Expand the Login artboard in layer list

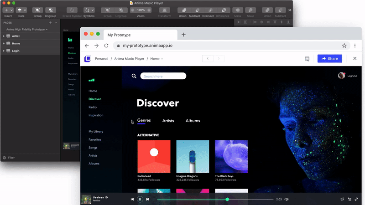pyautogui.click(x=4, y=51)
